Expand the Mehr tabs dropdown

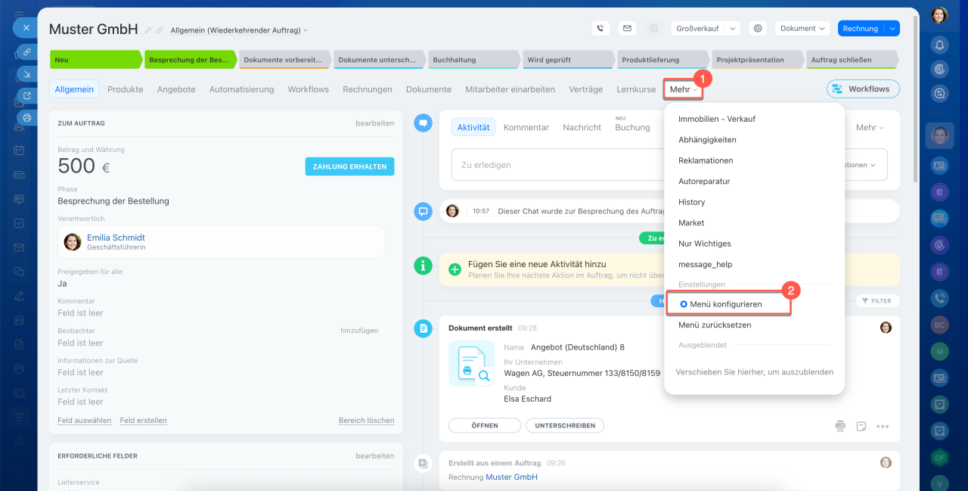click(684, 89)
